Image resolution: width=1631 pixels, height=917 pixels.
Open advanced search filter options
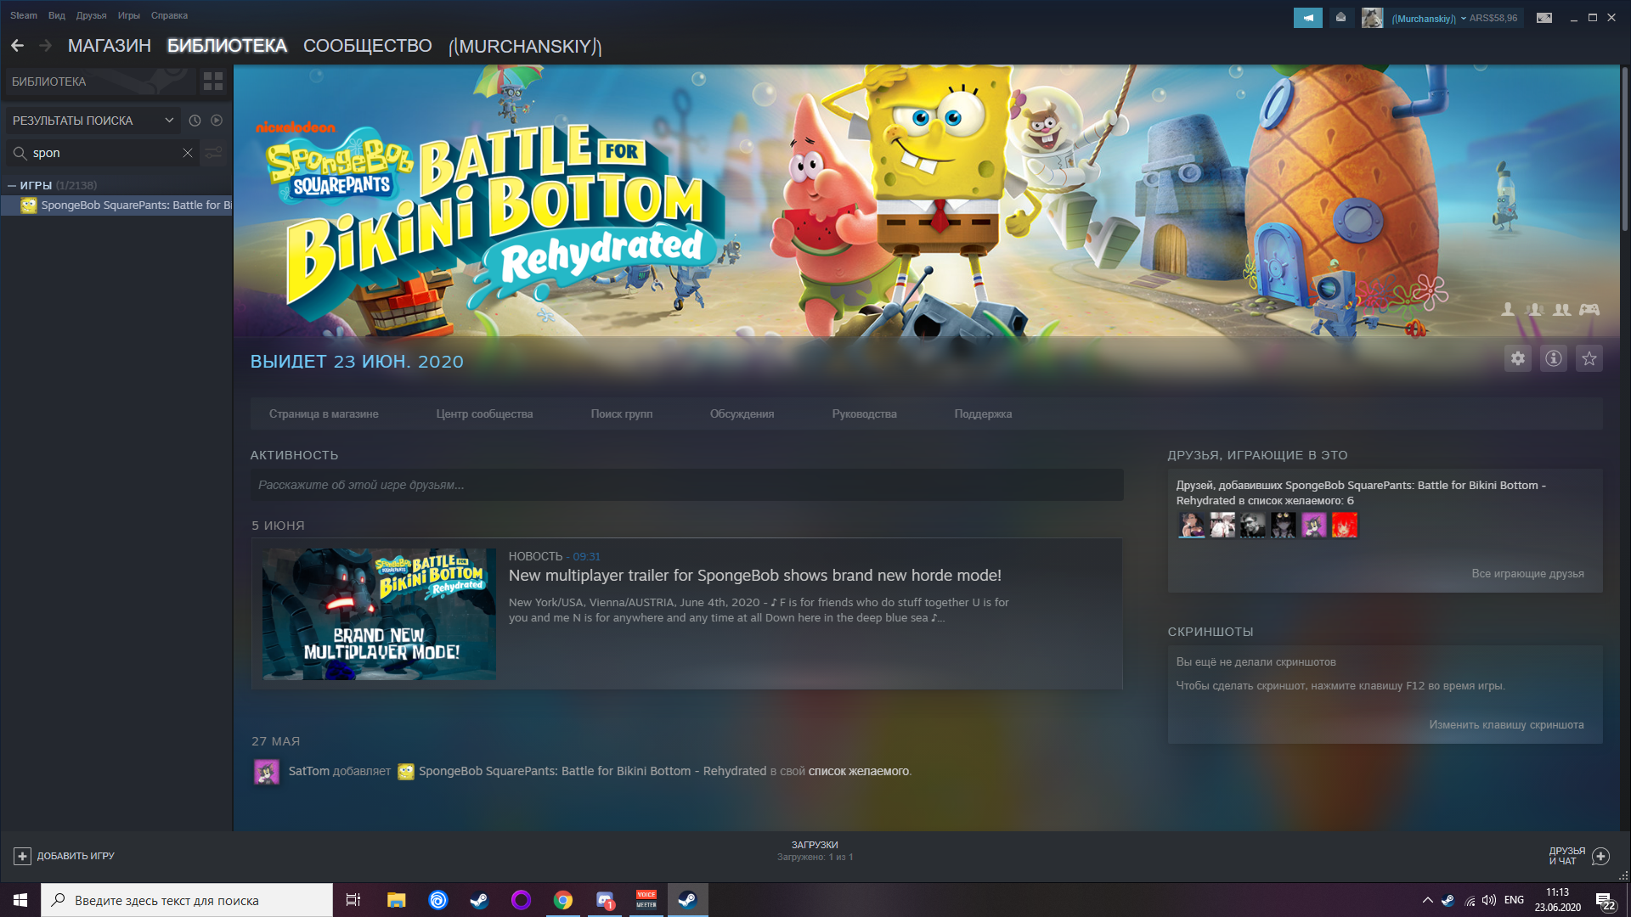[x=214, y=153]
